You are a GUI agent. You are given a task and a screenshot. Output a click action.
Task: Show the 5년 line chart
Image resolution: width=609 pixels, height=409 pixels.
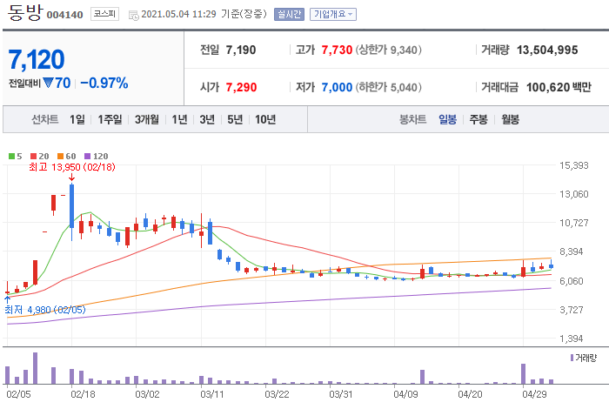pos(235,119)
